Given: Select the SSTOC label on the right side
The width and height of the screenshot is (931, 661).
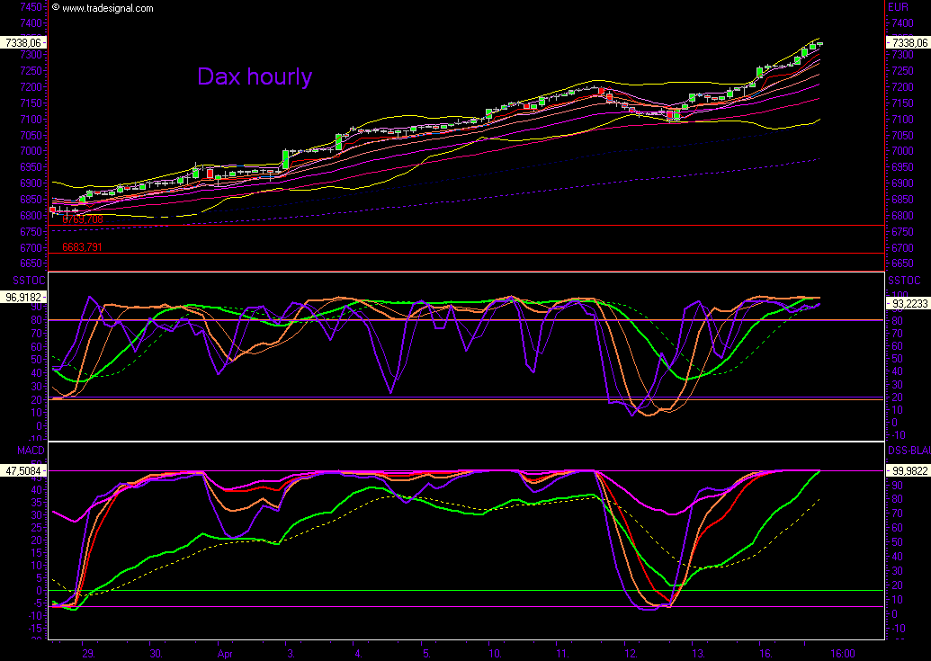Looking at the screenshot, I should coord(904,281).
